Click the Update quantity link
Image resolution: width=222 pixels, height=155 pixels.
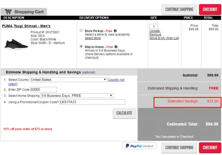155,31
